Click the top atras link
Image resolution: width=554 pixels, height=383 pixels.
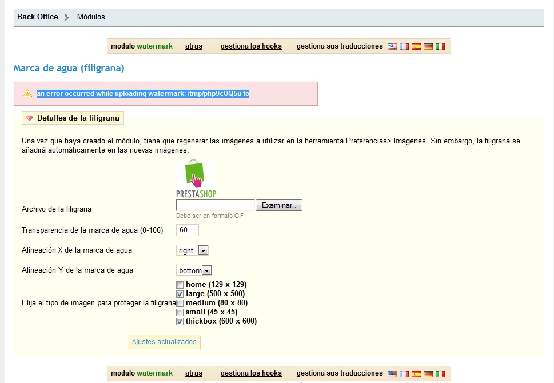(x=194, y=46)
